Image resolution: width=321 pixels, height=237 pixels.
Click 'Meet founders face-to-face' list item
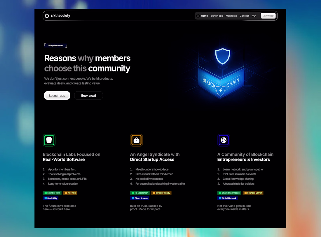pos(152,169)
